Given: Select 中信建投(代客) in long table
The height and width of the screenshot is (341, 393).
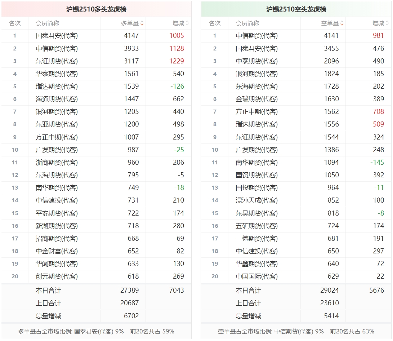Looking at the screenshot, I should (57, 200).
